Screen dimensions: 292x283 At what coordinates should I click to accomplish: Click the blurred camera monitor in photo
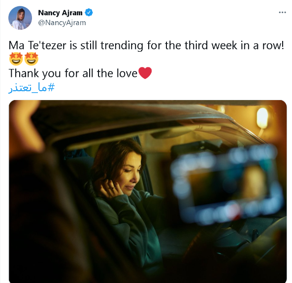click(x=226, y=183)
